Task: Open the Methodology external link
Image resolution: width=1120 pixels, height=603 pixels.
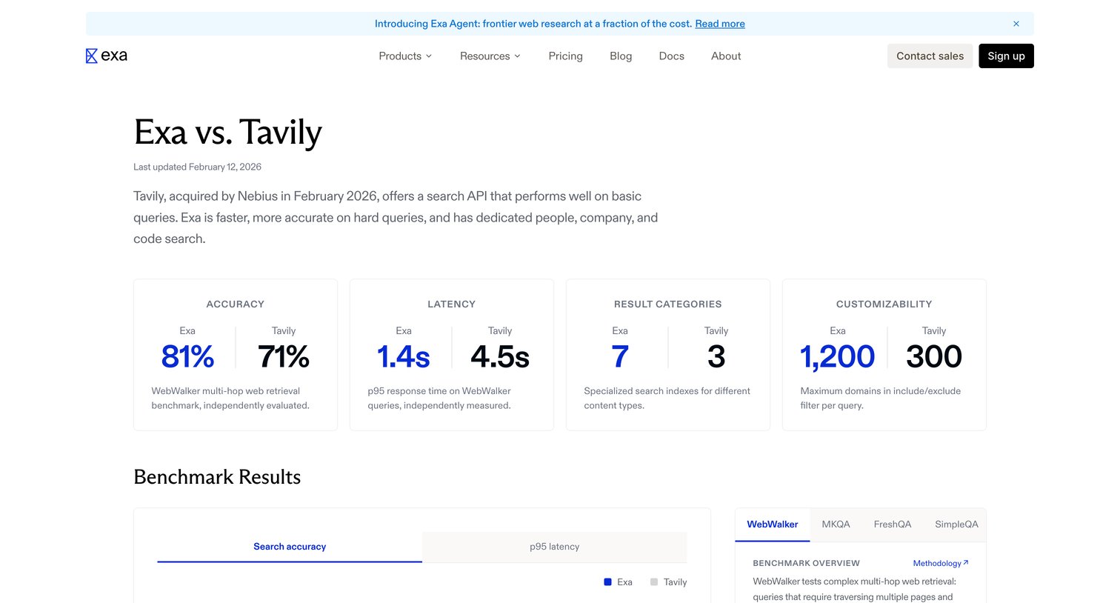Action: tap(941, 564)
